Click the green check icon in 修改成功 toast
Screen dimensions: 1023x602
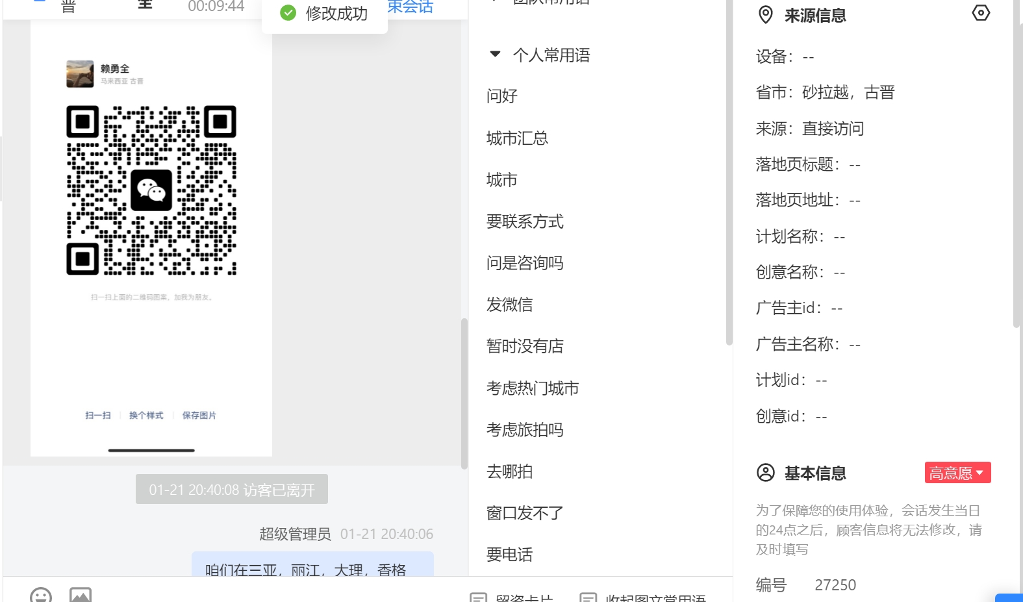(x=288, y=13)
